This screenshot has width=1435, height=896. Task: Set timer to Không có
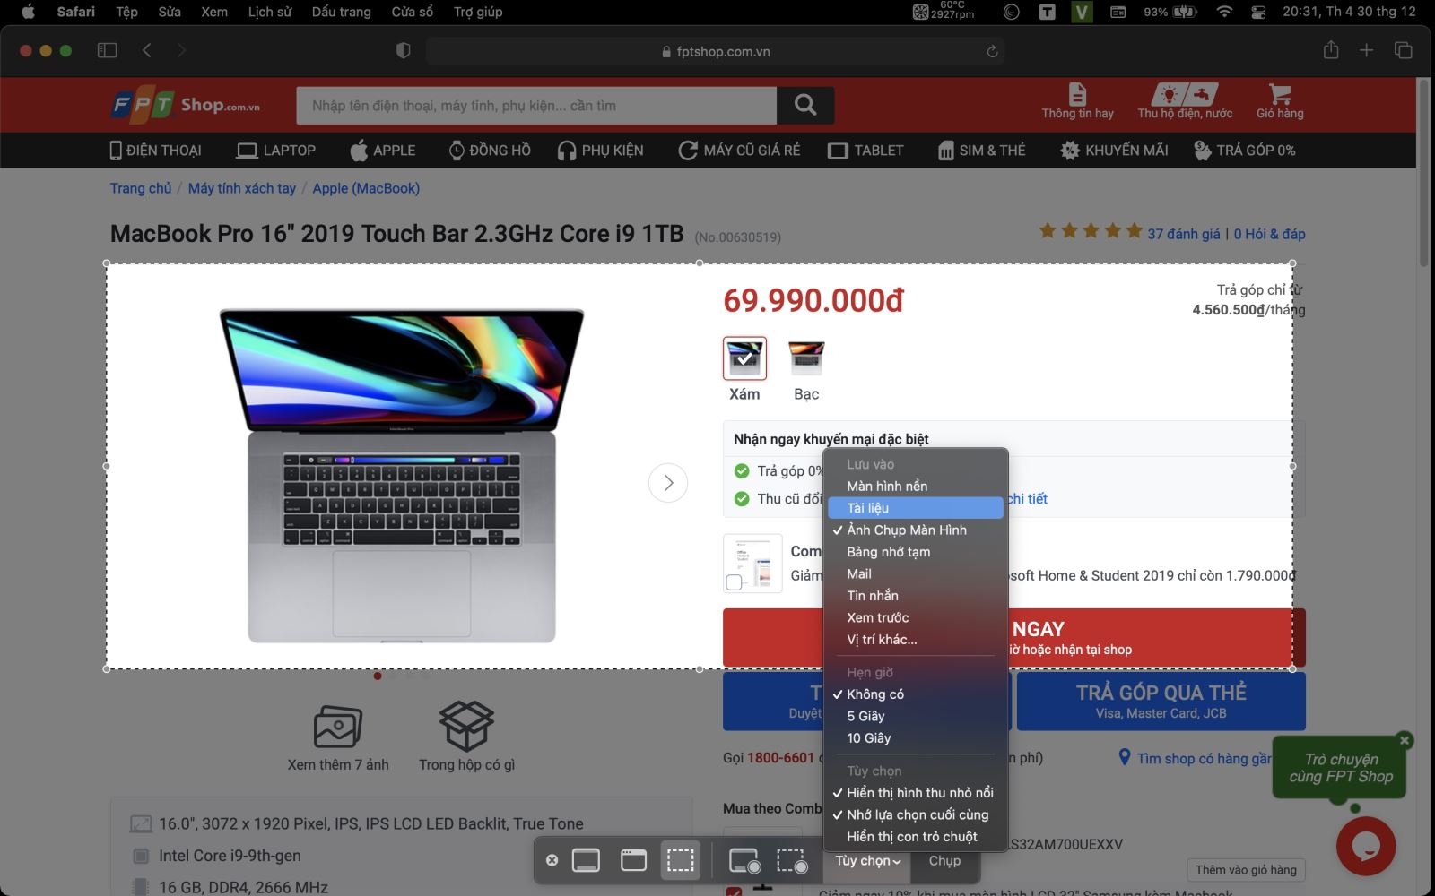click(x=915, y=694)
